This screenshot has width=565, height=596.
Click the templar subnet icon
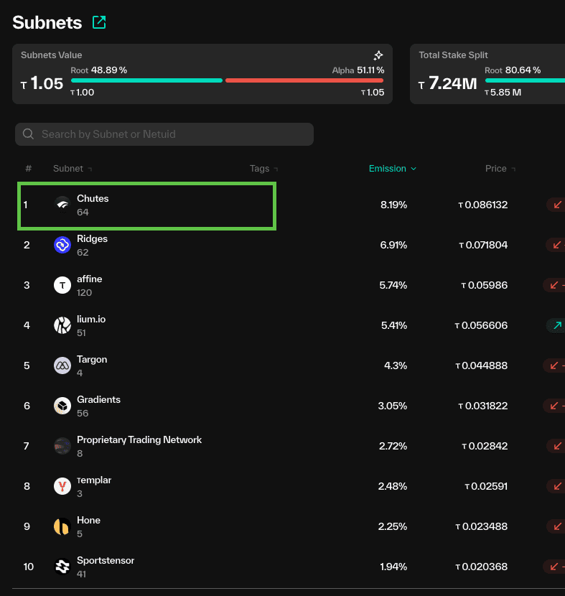tap(62, 486)
